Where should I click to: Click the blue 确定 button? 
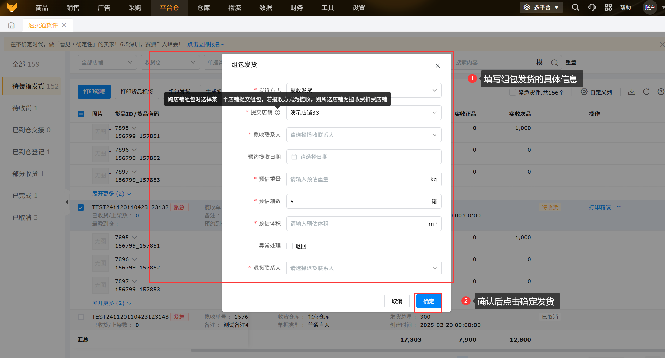click(x=429, y=301)
